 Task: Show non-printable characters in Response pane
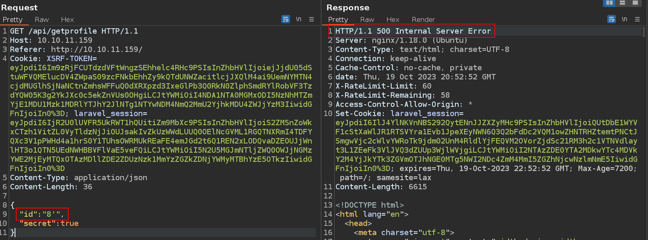point(624,19)
